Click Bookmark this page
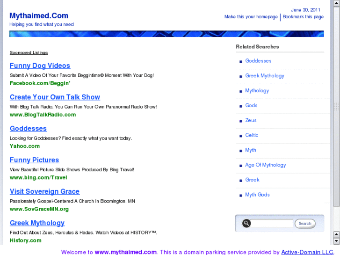 [303, 17]
